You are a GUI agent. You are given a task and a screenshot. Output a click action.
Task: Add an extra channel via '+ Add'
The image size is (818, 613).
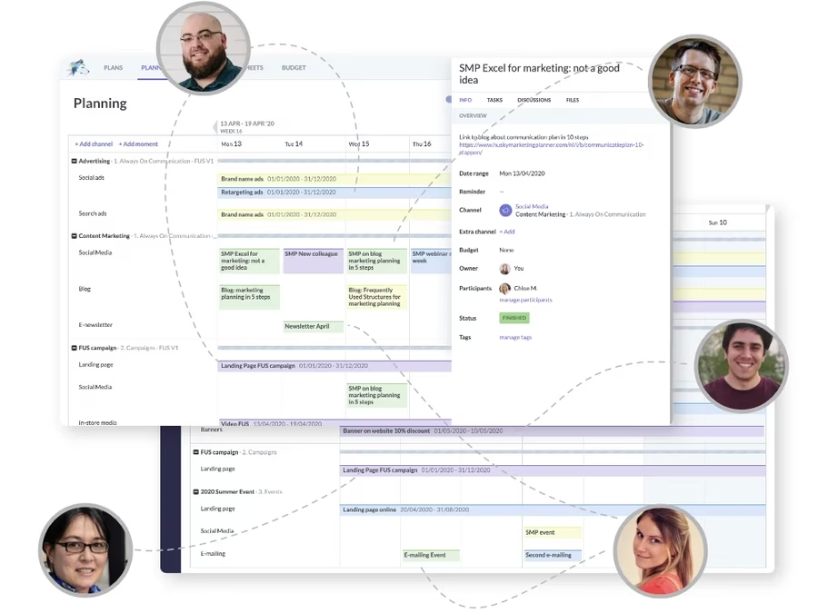click(x=507, y=232)
